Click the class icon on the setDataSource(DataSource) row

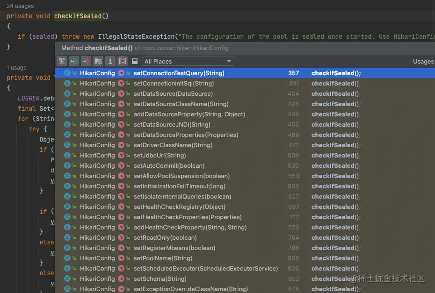click(67, 93)
